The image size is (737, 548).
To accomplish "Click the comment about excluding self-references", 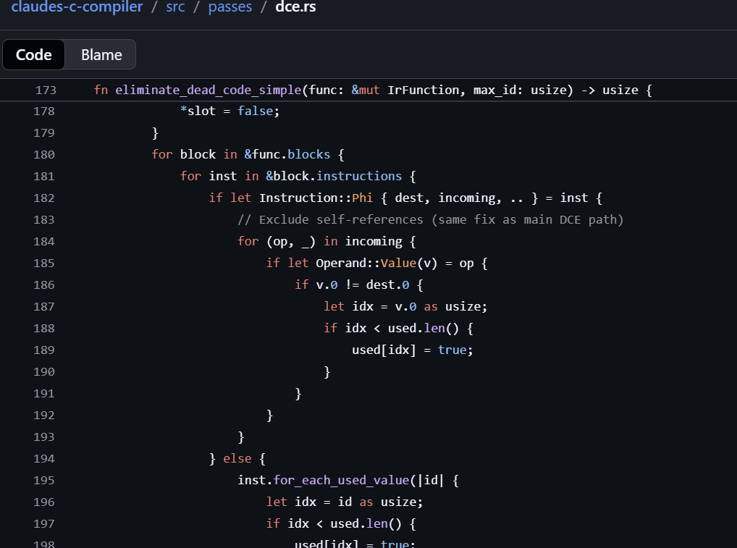I will [x=430, y=219].
